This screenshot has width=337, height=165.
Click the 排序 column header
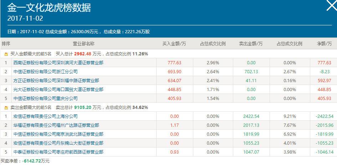pos(6,44)
